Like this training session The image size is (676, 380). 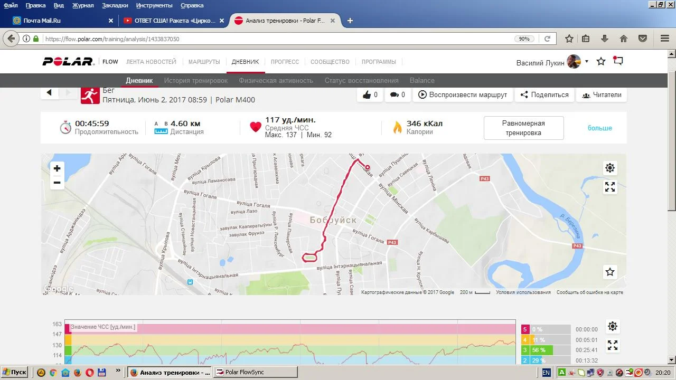coord(370,95)
